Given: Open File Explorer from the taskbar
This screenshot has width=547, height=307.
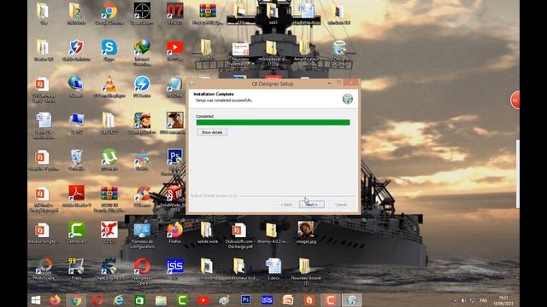Looking at the screenshot, I should pos(161,300).
